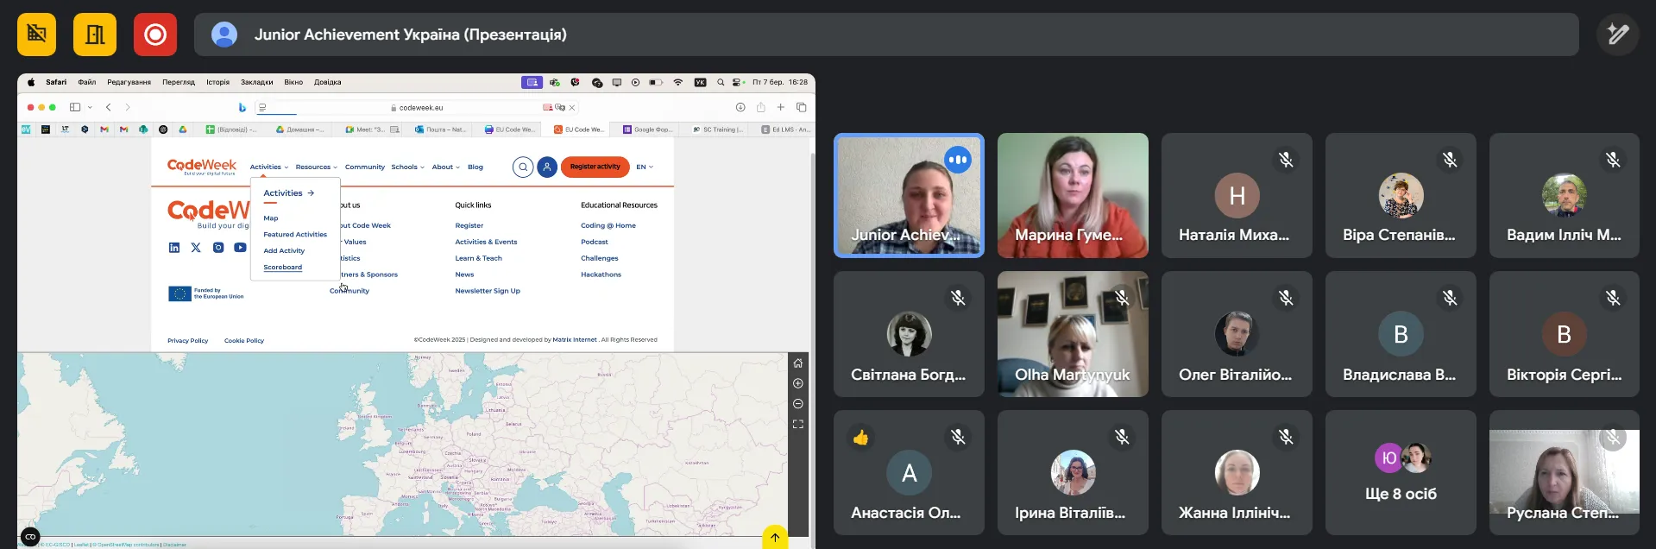Toggle the map fullscreen icon
The height and width of the screenshot is (549, 1656).
click(798, 425)
